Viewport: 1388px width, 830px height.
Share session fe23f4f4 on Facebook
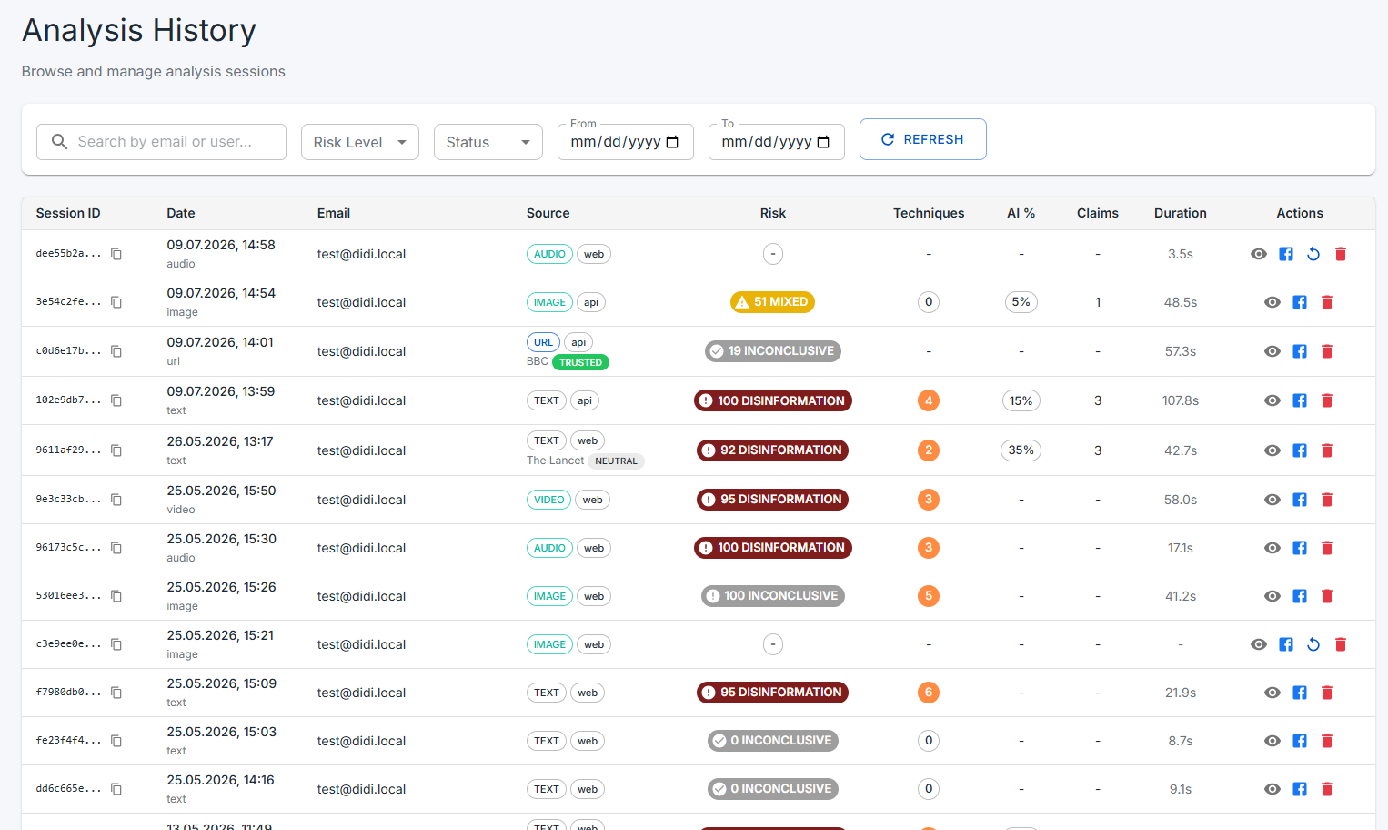[1300, 741]
